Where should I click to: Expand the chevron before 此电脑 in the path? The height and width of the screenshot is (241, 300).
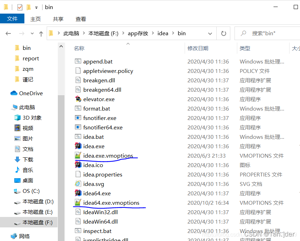point(59,33)
